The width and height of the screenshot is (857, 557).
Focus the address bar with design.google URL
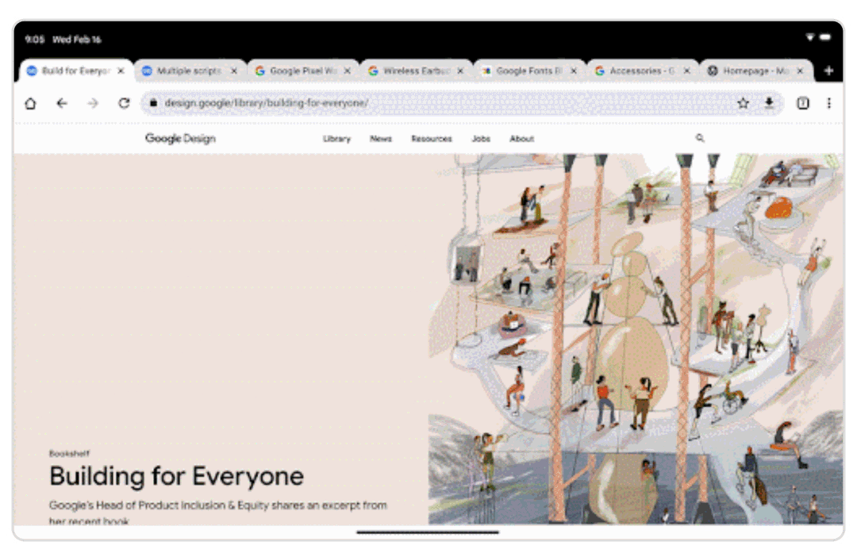[444, 103]
